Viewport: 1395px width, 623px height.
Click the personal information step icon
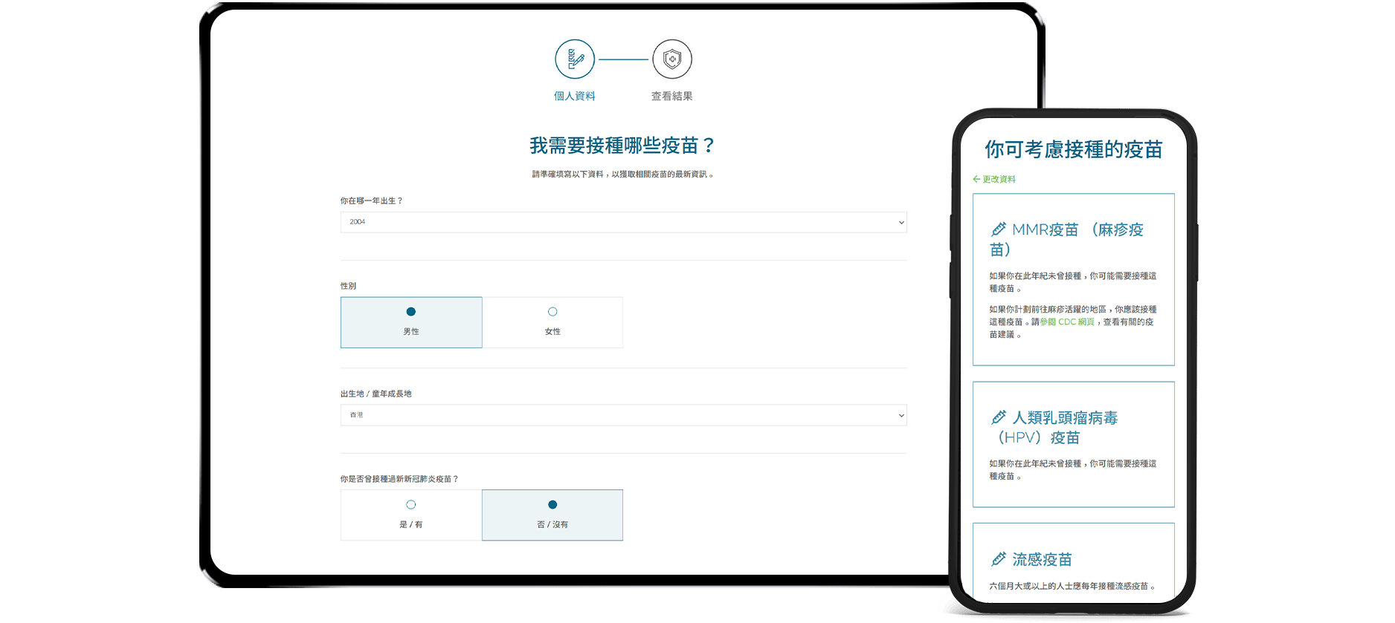click(x=575, y=59)
